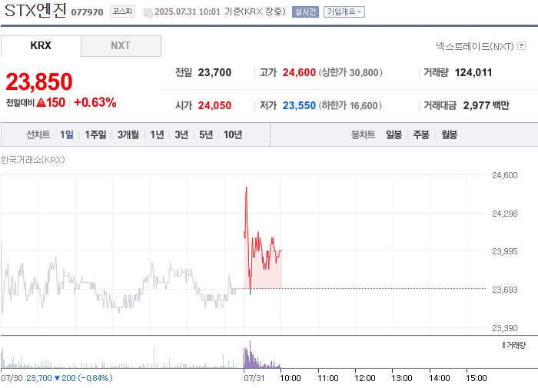Click the red up-triangle change icon
The height and width of the screenshot is (388, 538).
[41, 102]
